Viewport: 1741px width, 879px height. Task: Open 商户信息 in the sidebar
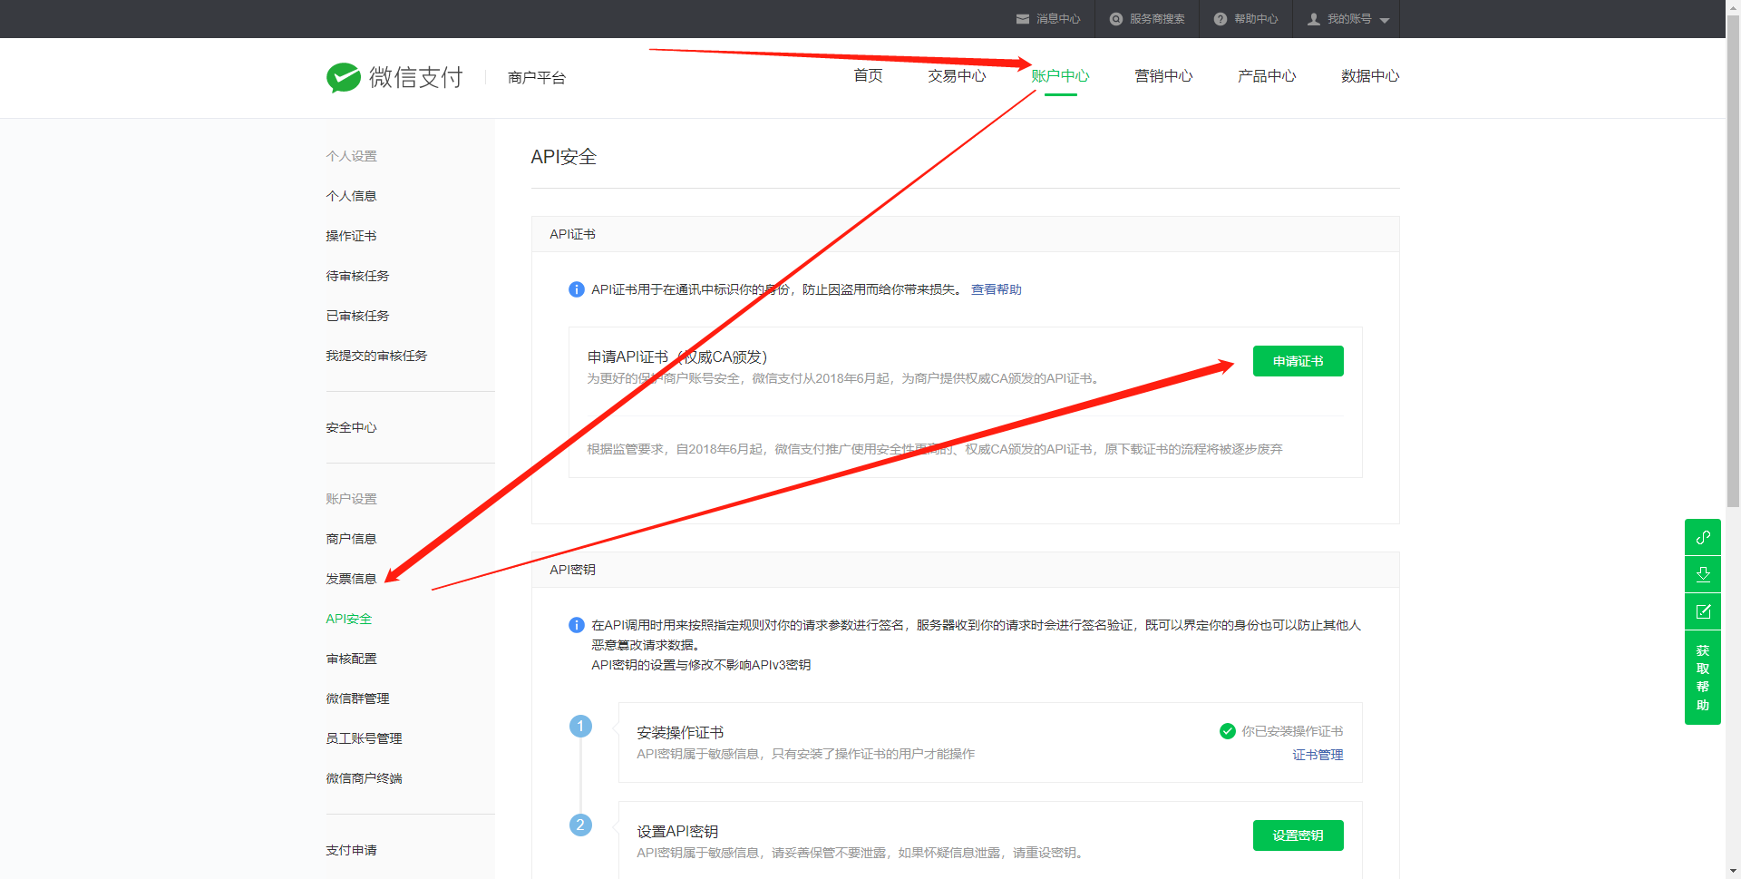point(351,539)
